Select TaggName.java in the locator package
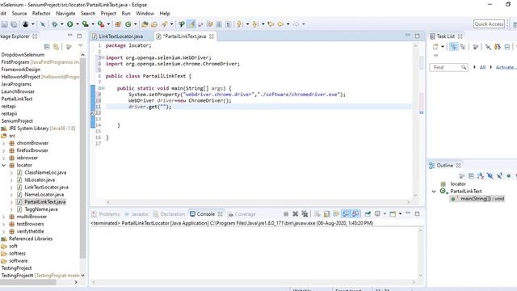Viewport: 517px width, 291px height. pyautogui.click(x=41, y=209)
